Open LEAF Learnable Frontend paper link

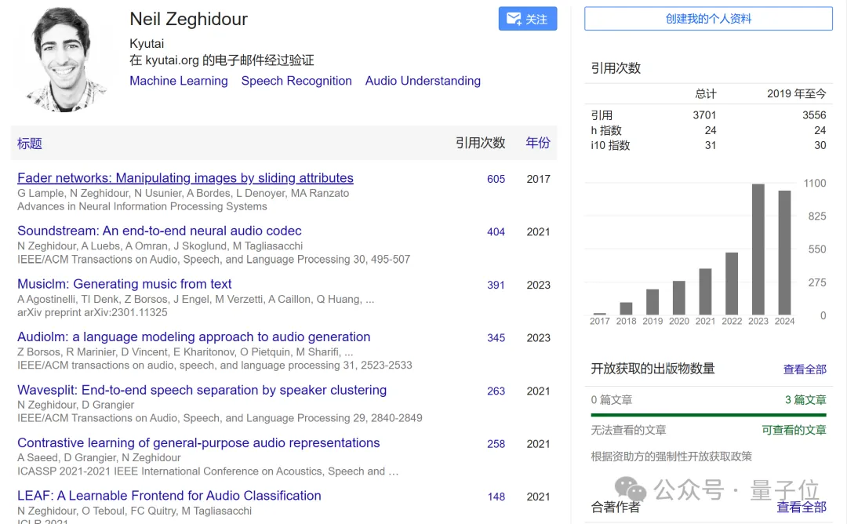(169, 496)
